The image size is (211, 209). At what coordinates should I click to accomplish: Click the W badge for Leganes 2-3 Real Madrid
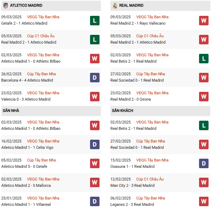click(204, 202)
